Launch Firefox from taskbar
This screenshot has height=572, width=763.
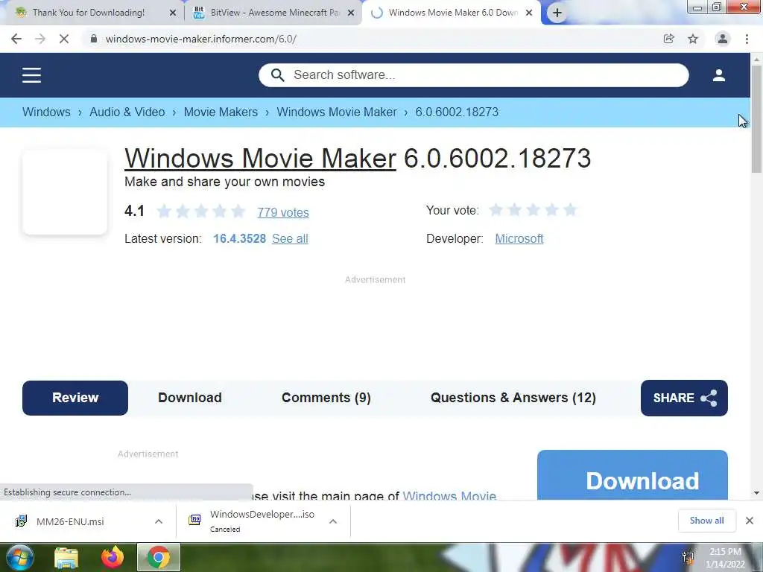coord(113,558)
